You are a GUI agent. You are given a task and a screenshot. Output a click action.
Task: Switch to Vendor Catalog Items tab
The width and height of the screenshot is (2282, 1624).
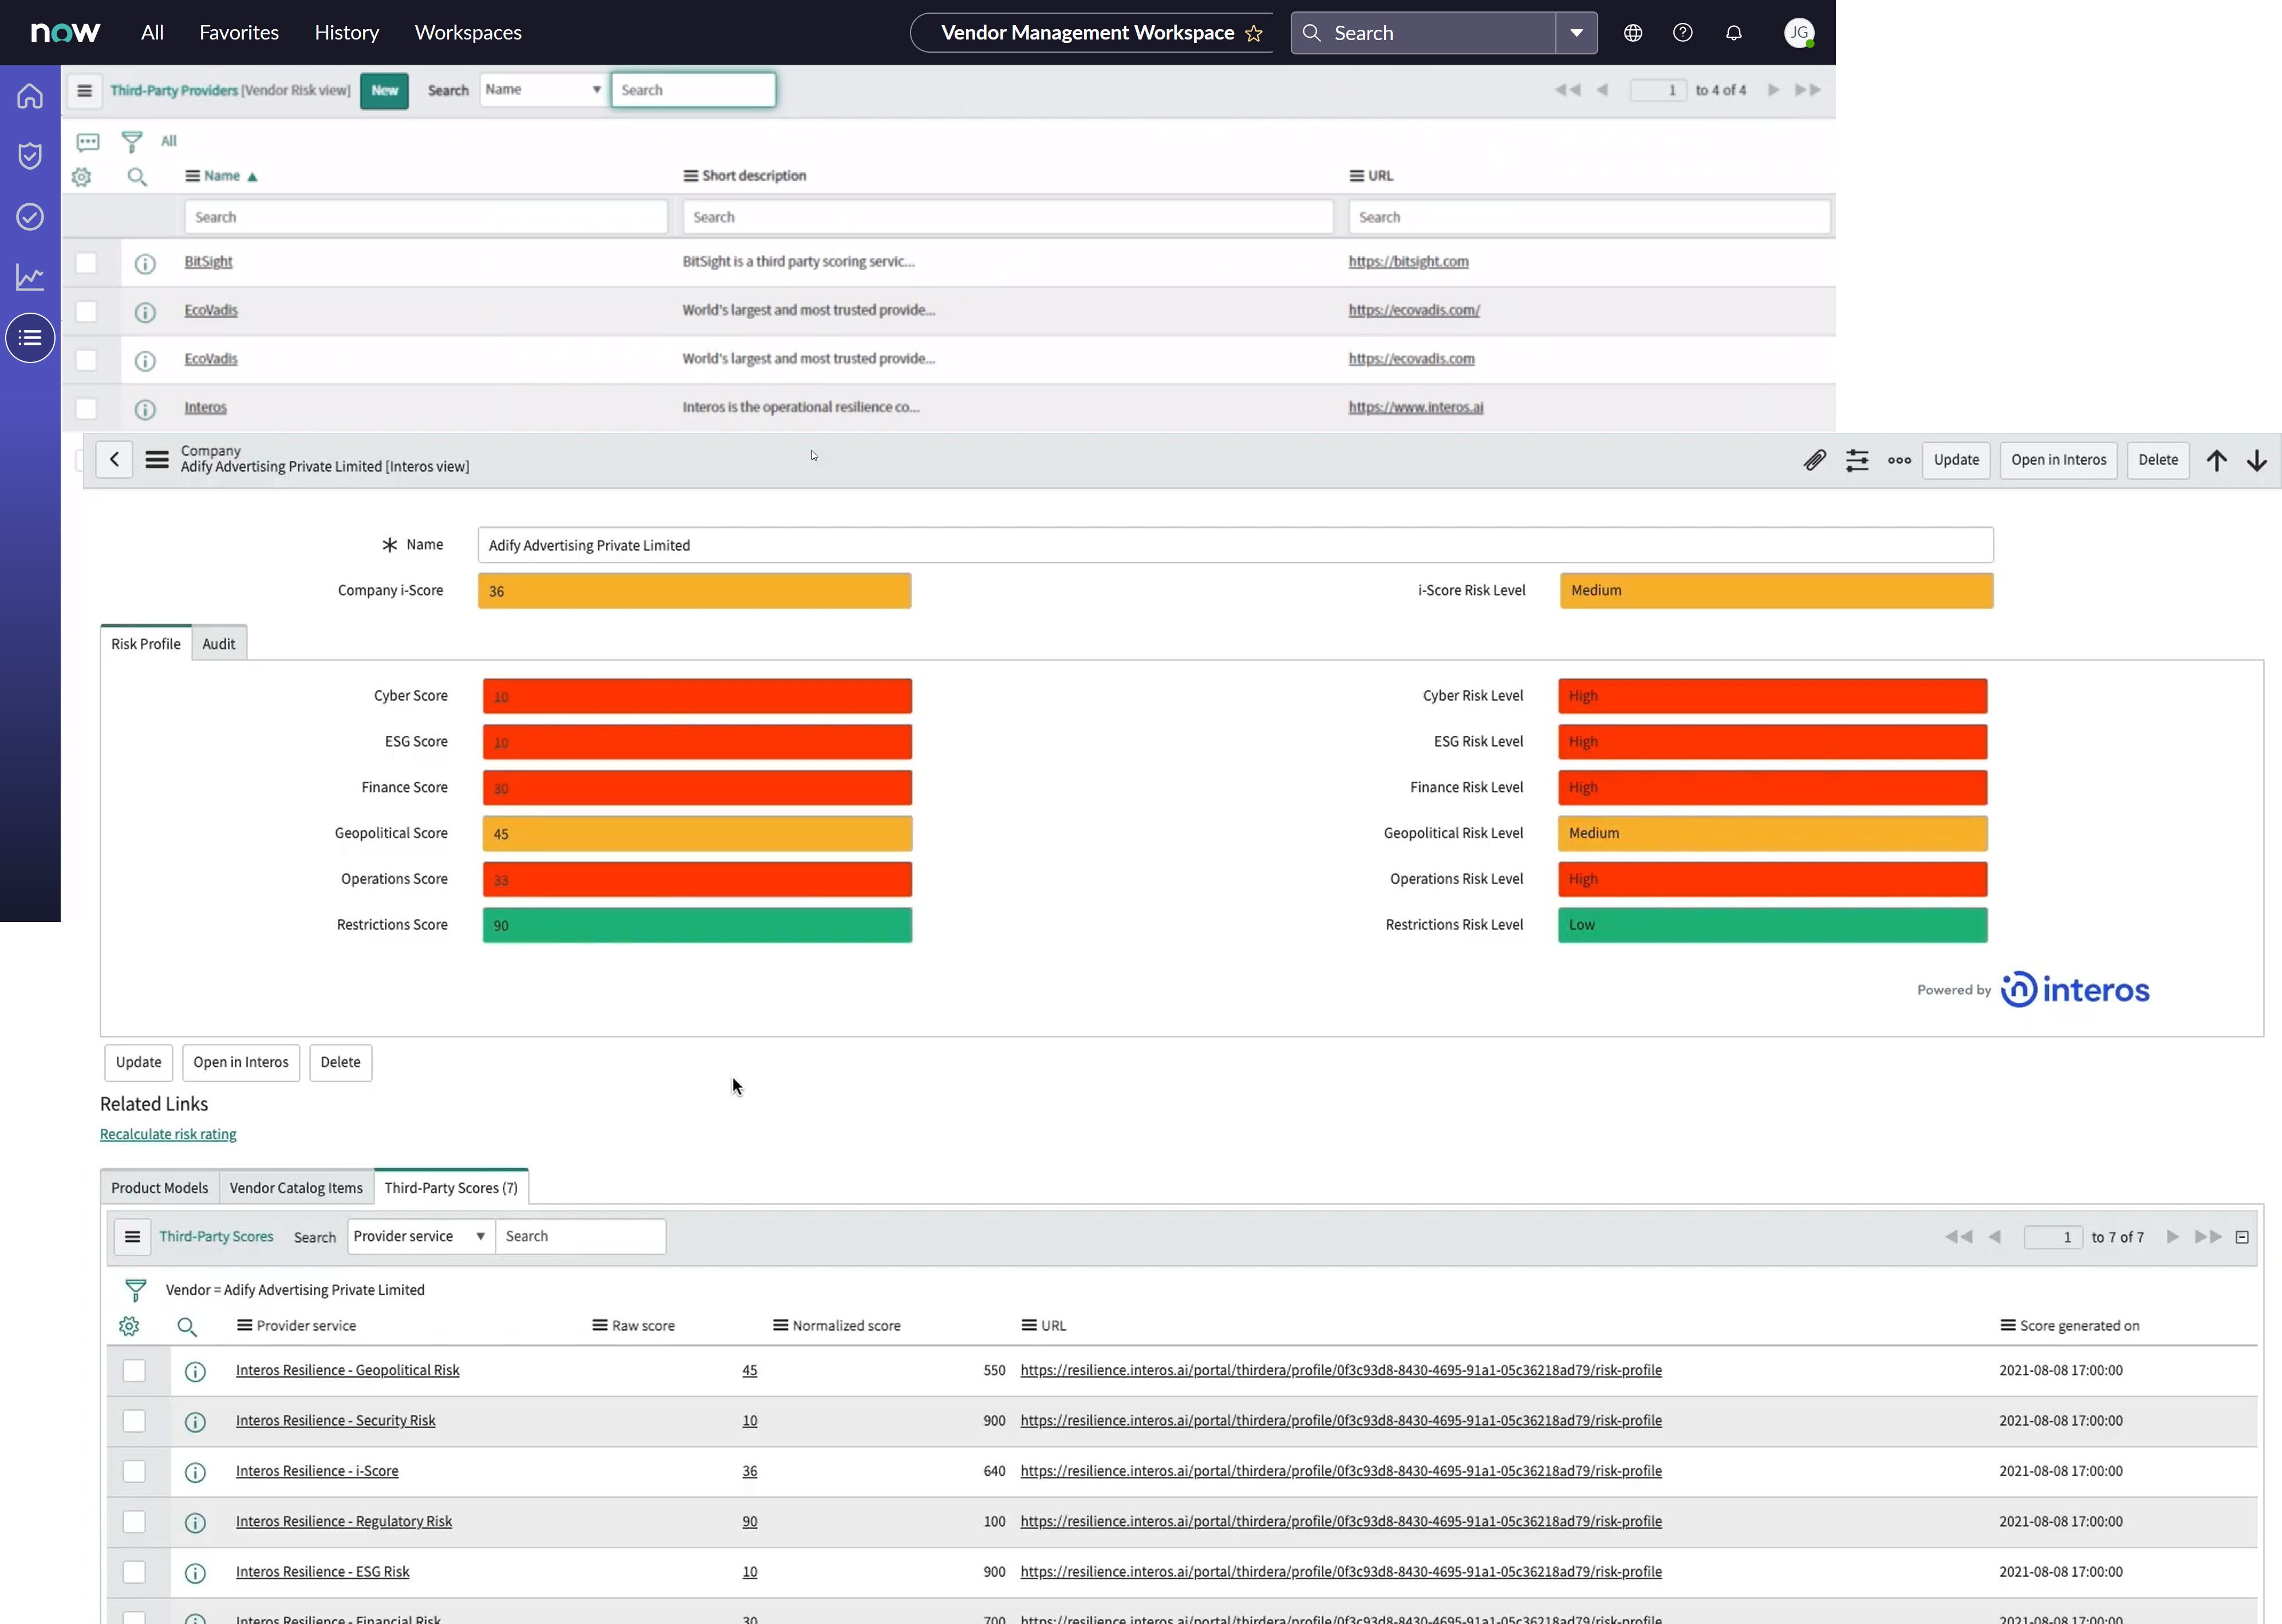click(296, 1188)
